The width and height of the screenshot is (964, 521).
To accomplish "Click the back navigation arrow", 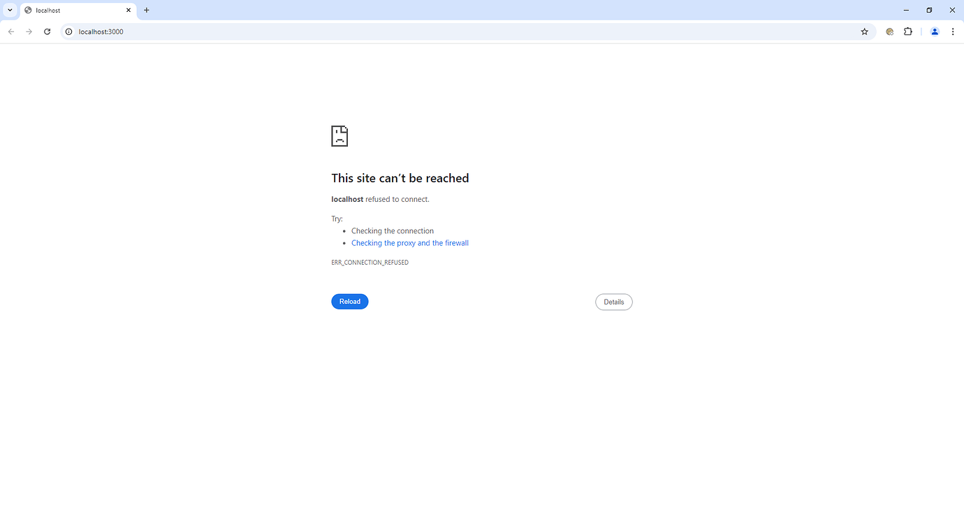I will pos(11,31).
